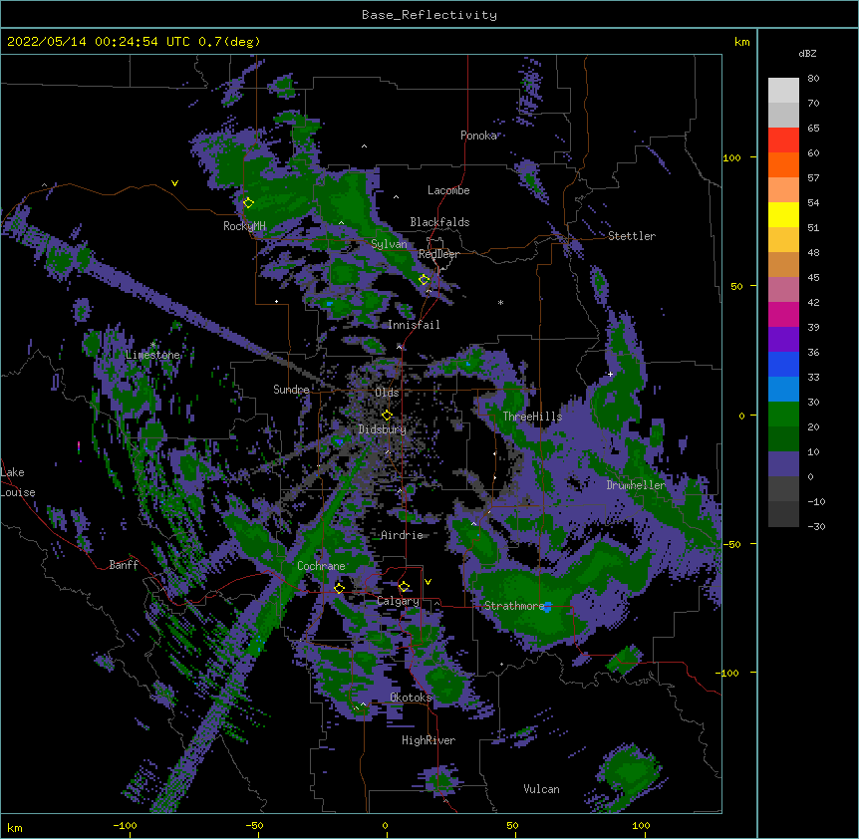Image resolution: width=859 pixels, height=839 pixels.
Task: Click the bright blue echo beside Strathmore
Action: 547,607
